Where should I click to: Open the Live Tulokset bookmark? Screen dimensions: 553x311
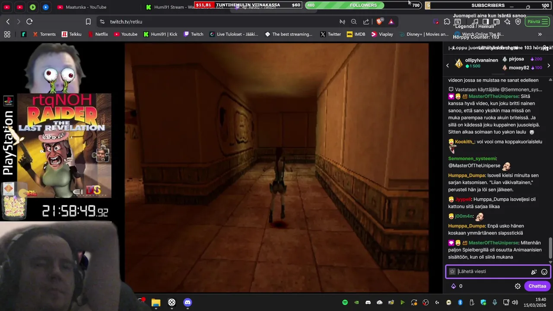point(234,34)
